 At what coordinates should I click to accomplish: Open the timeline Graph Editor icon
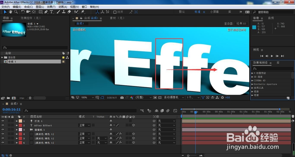(x=175, y=111)
